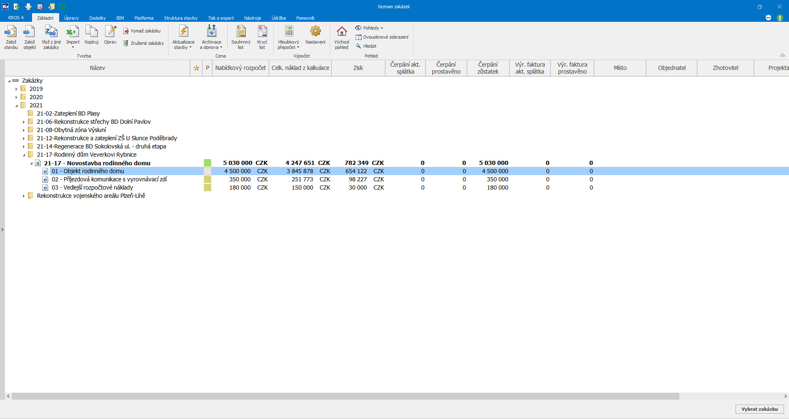Click the Vymaž zakázku icon
This screenshot has width=789, height=419.
point(126,31)
